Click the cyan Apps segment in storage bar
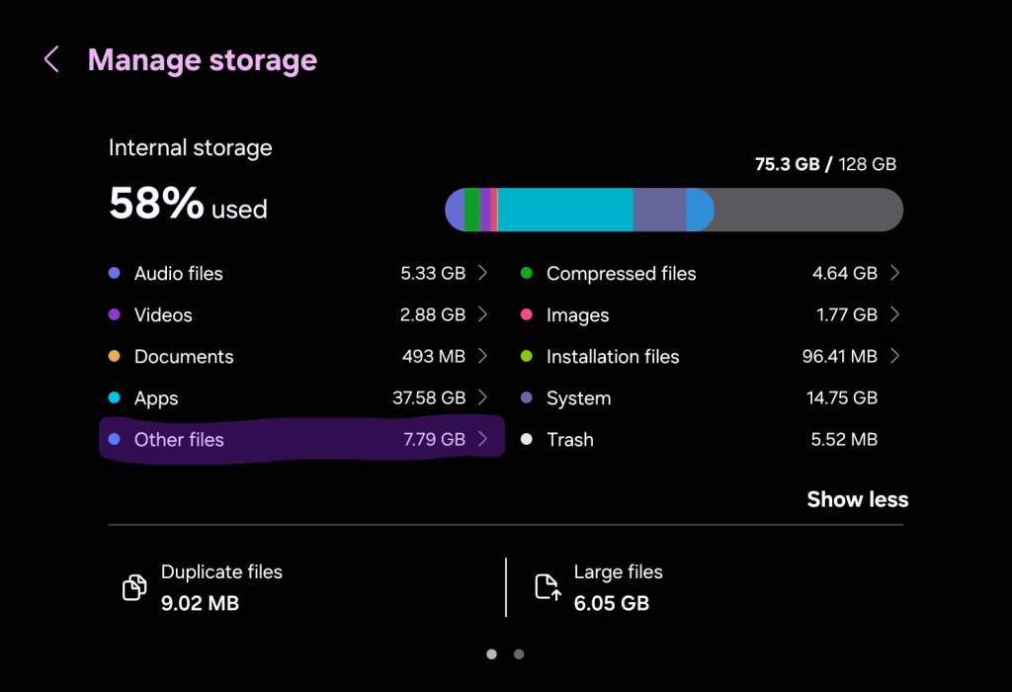 point(565,210)
